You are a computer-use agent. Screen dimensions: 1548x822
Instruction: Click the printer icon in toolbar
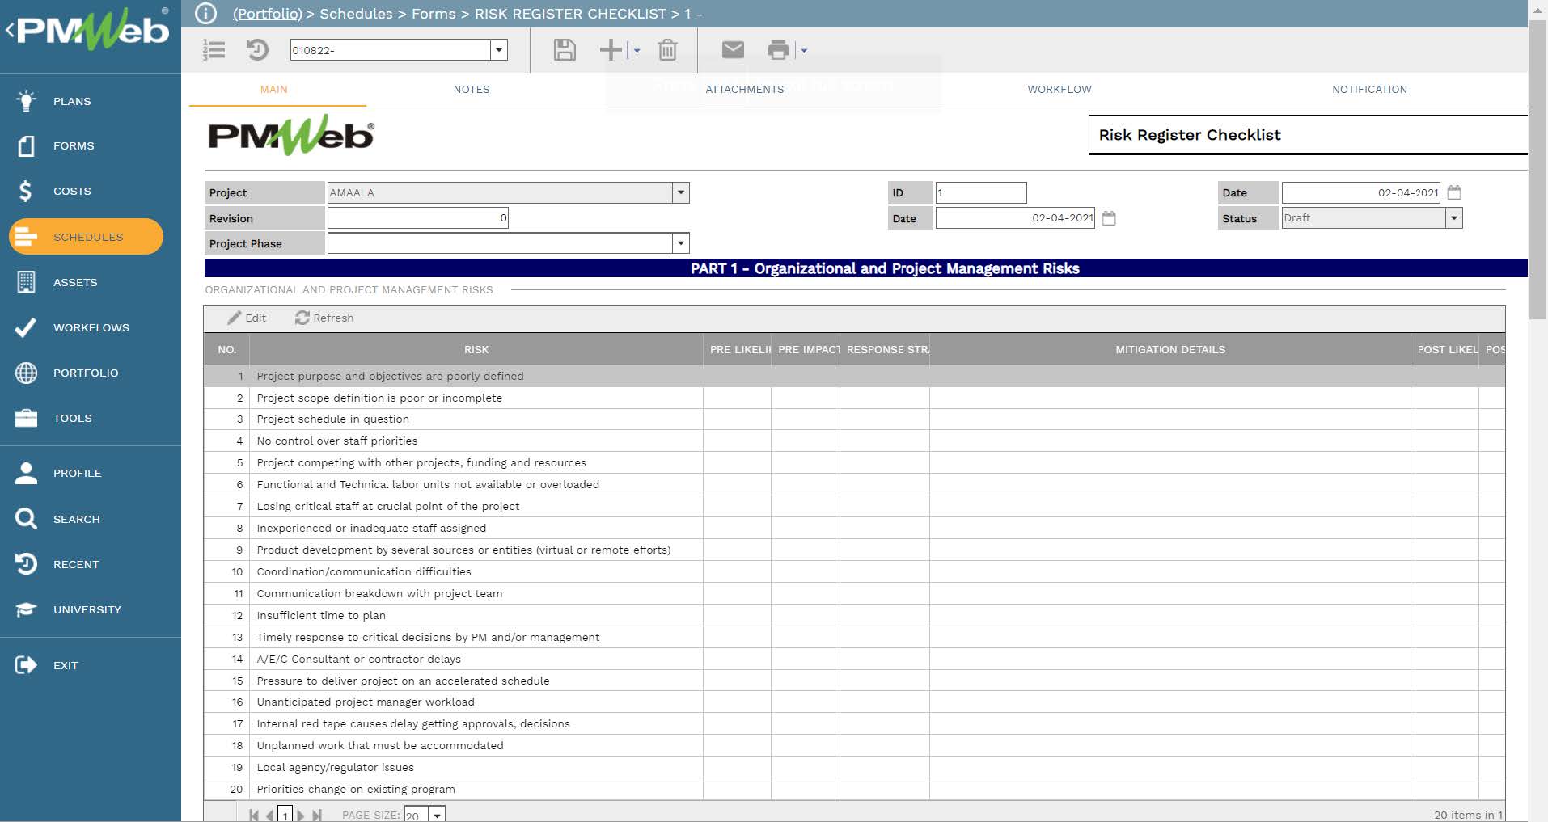778,50
